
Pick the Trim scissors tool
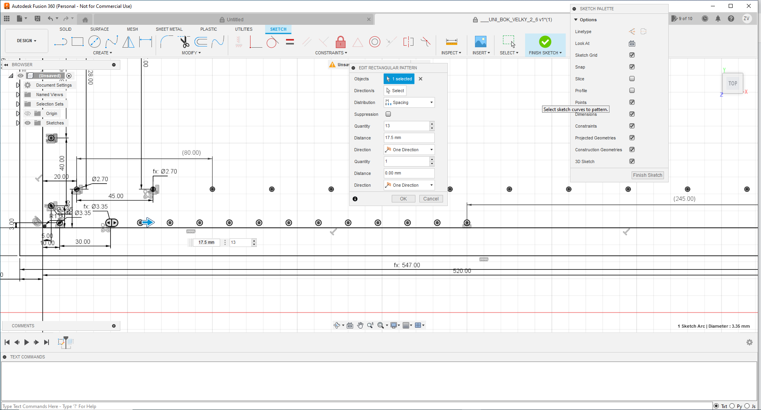click(184, 42)
